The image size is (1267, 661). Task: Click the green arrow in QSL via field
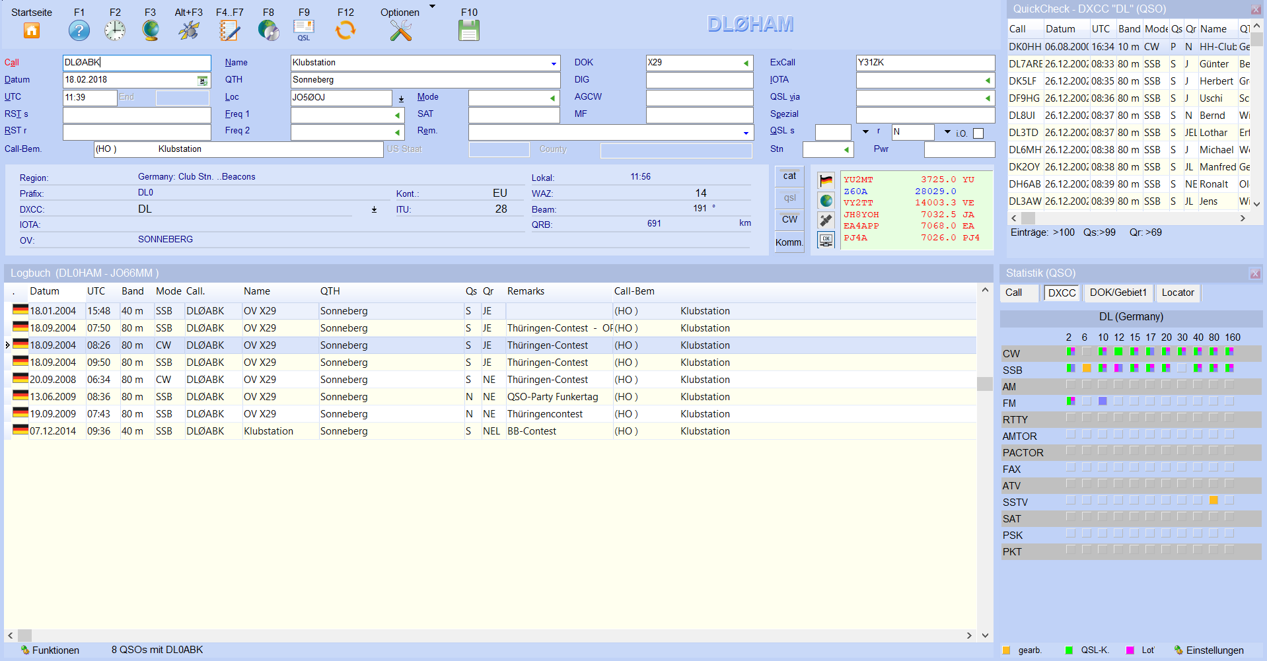click(988, 98)
